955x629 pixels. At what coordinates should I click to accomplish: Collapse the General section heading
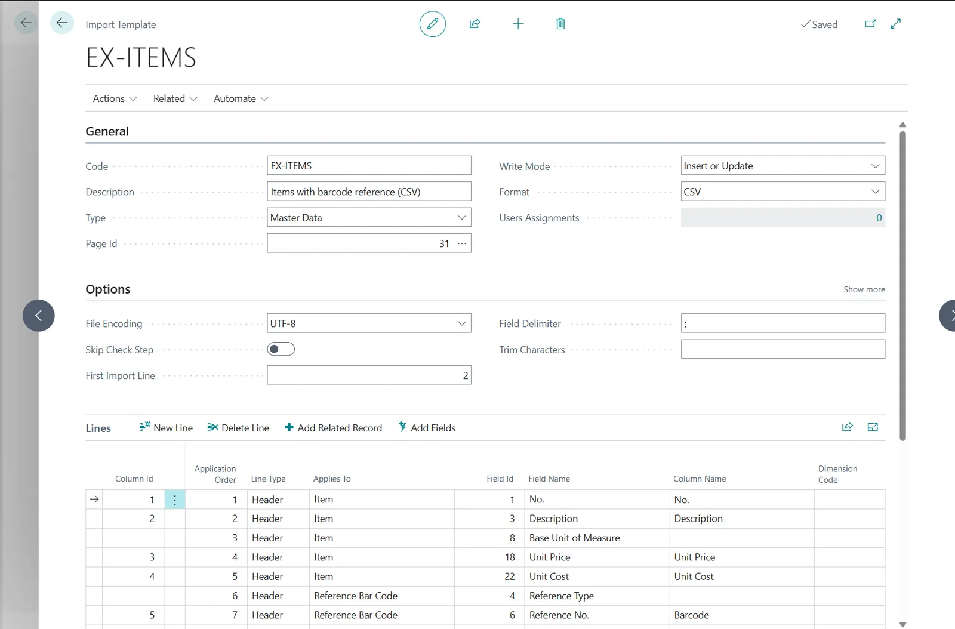(x=107, y=131)
